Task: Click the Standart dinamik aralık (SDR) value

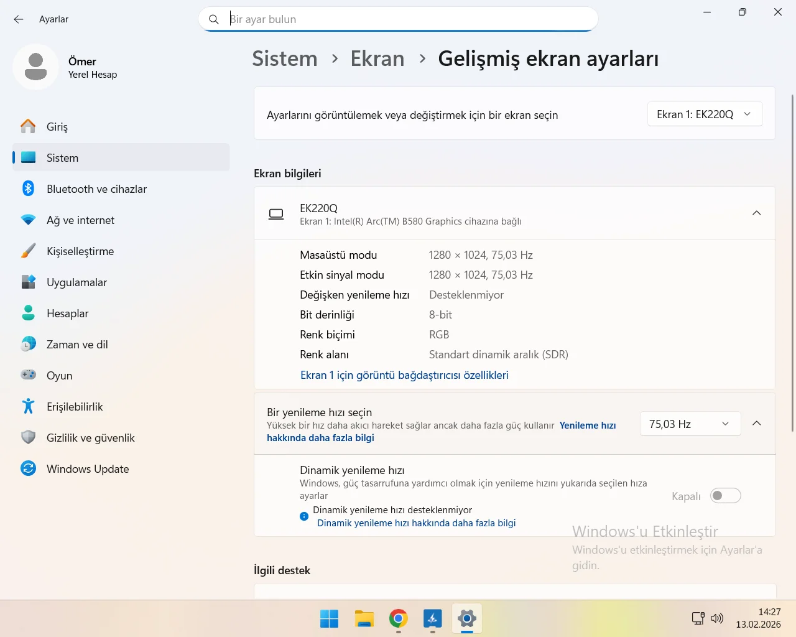Action: (x=499, y=355)
